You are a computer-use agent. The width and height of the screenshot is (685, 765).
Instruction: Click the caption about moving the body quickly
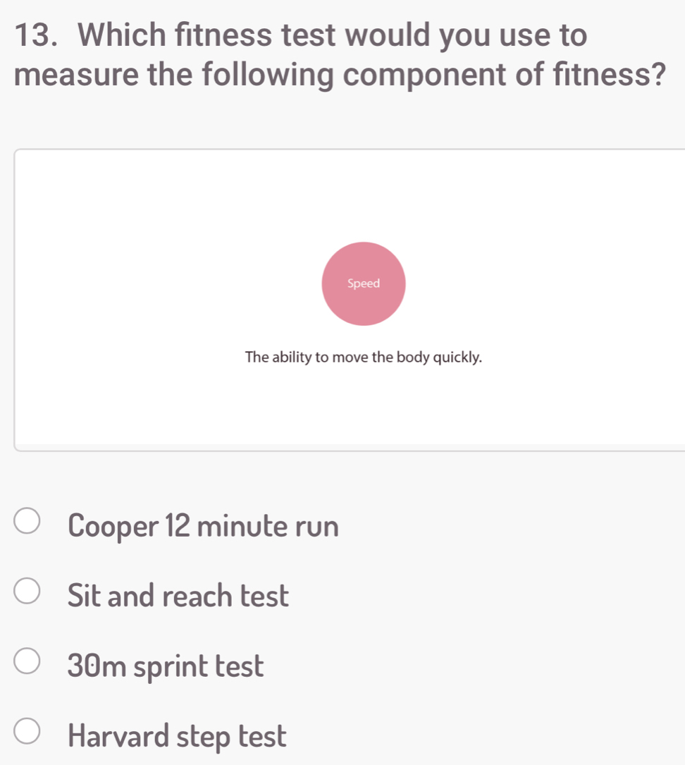coord(364,357)
